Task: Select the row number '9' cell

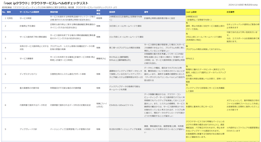Action: coord(5,129)
